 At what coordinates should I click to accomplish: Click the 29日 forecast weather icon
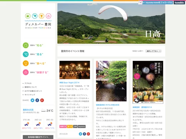50,124
